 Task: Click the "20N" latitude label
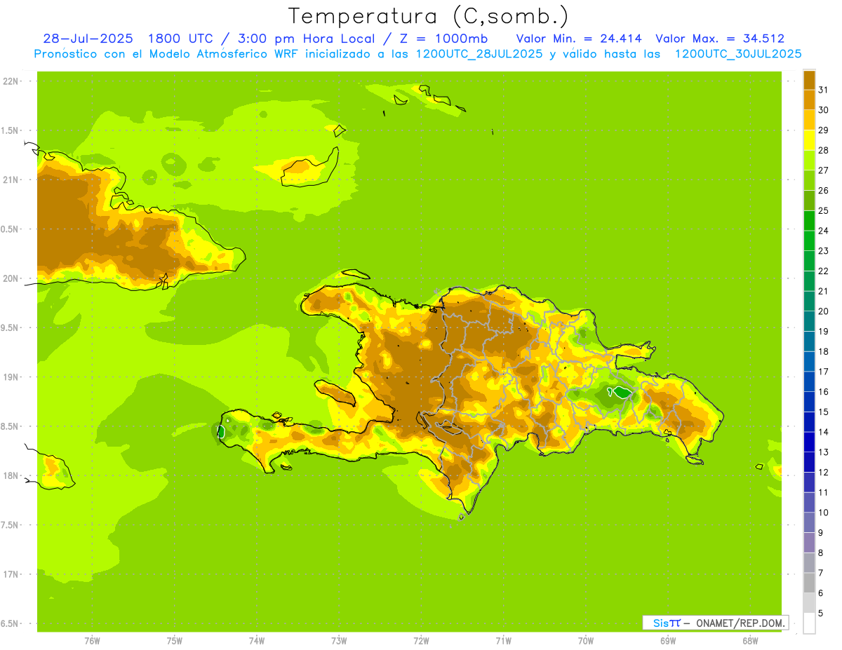coord(11,278)
